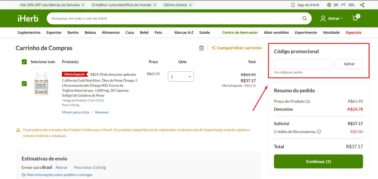Open the Experimente page
Image resolution: width=378 pixels, height=179 pixels.
306,33
